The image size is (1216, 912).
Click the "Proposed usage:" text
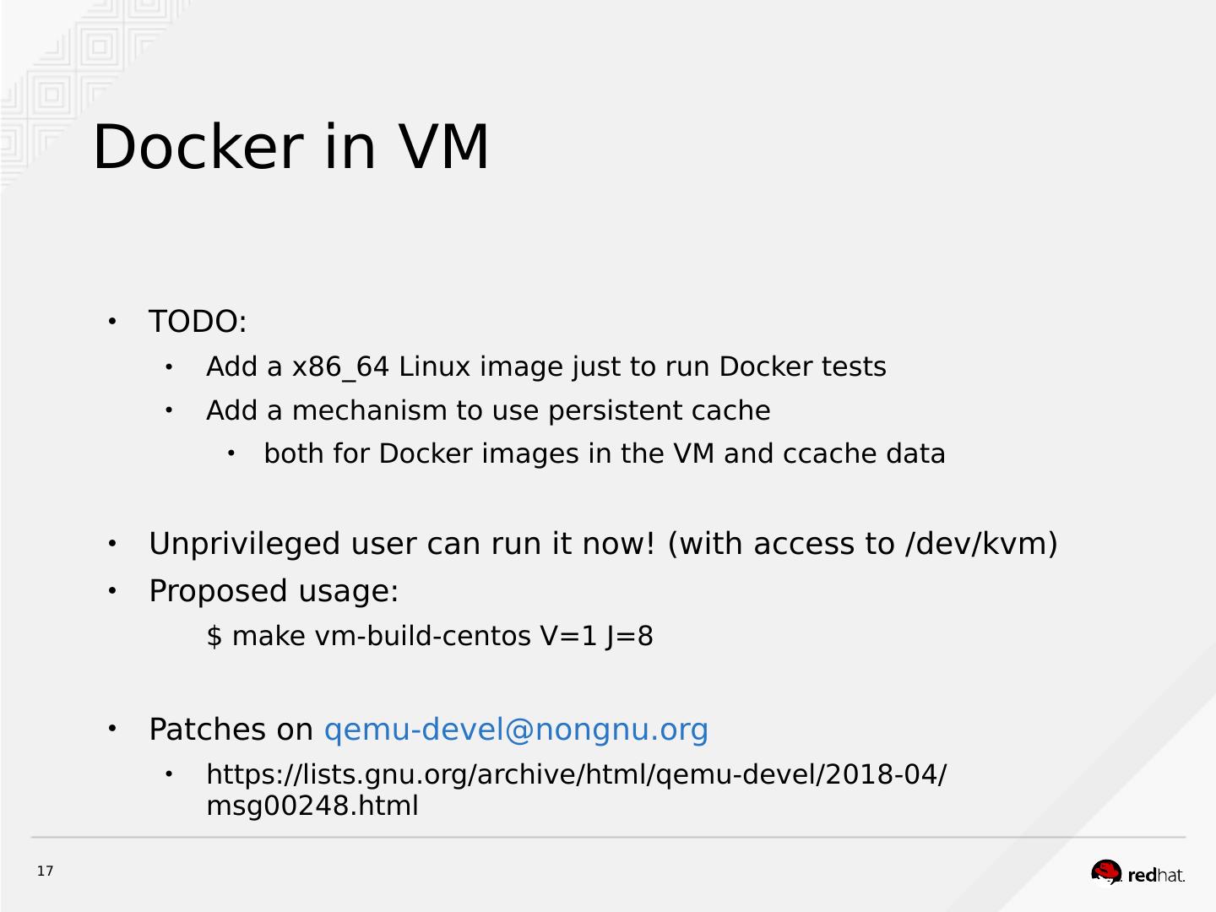(x=274, y=591)
